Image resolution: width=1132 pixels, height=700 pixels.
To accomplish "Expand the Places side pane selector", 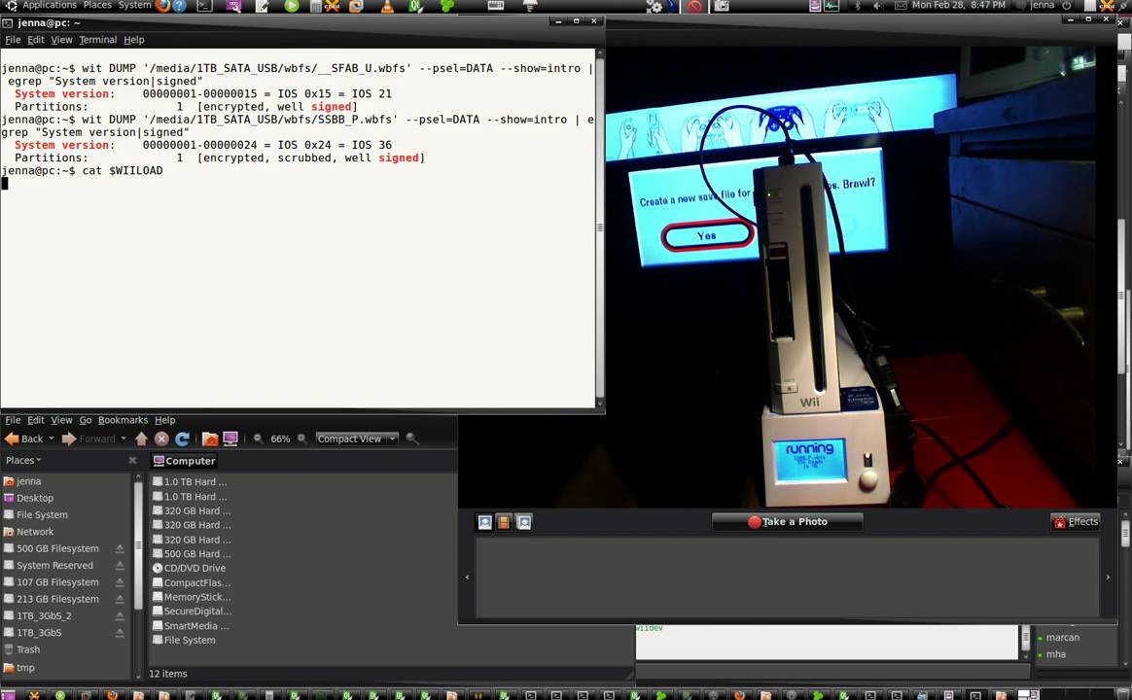I will [x=23, y=461].
